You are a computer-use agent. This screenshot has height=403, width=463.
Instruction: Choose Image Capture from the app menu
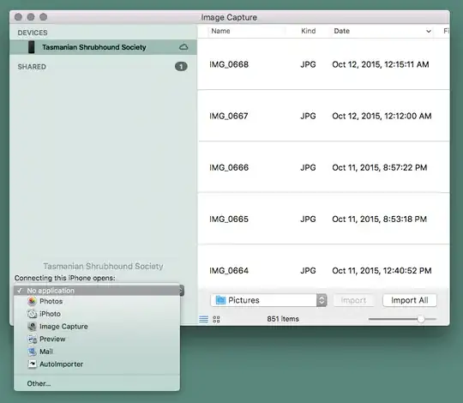(x=97, y=326)
